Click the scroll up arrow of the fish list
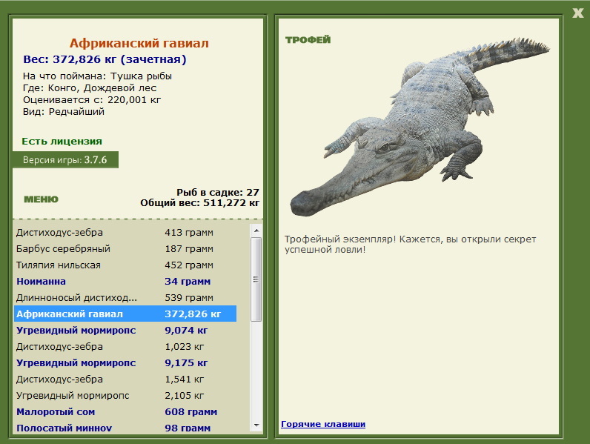 coord(256,231)
